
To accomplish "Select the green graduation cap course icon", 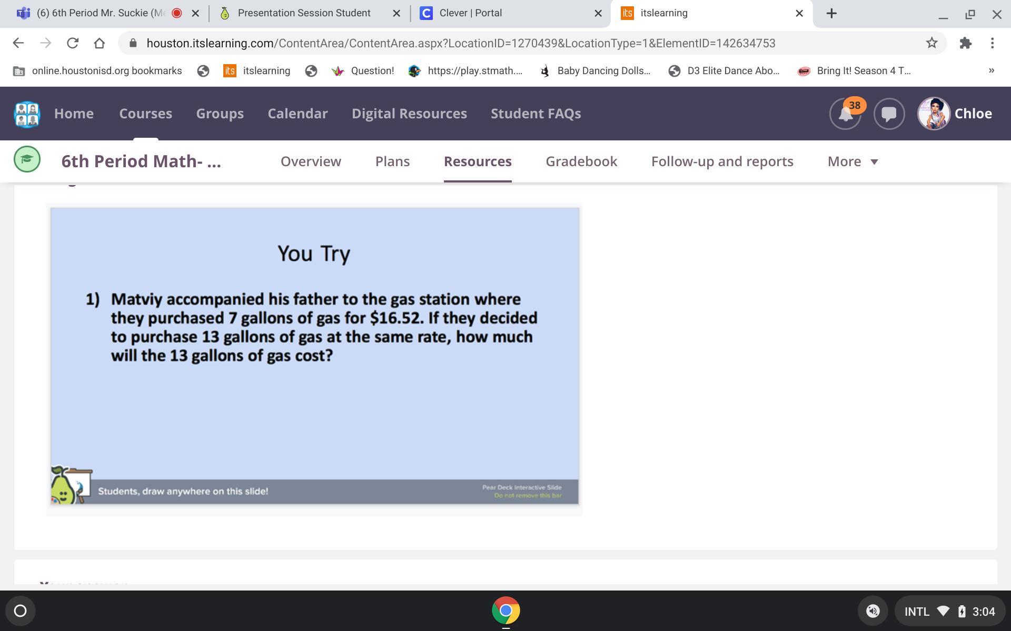I will (26, 159).
